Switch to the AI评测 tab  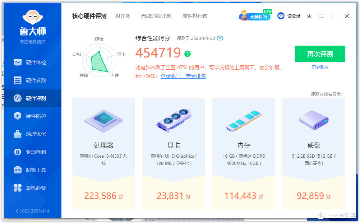click(x=123, y=16)
